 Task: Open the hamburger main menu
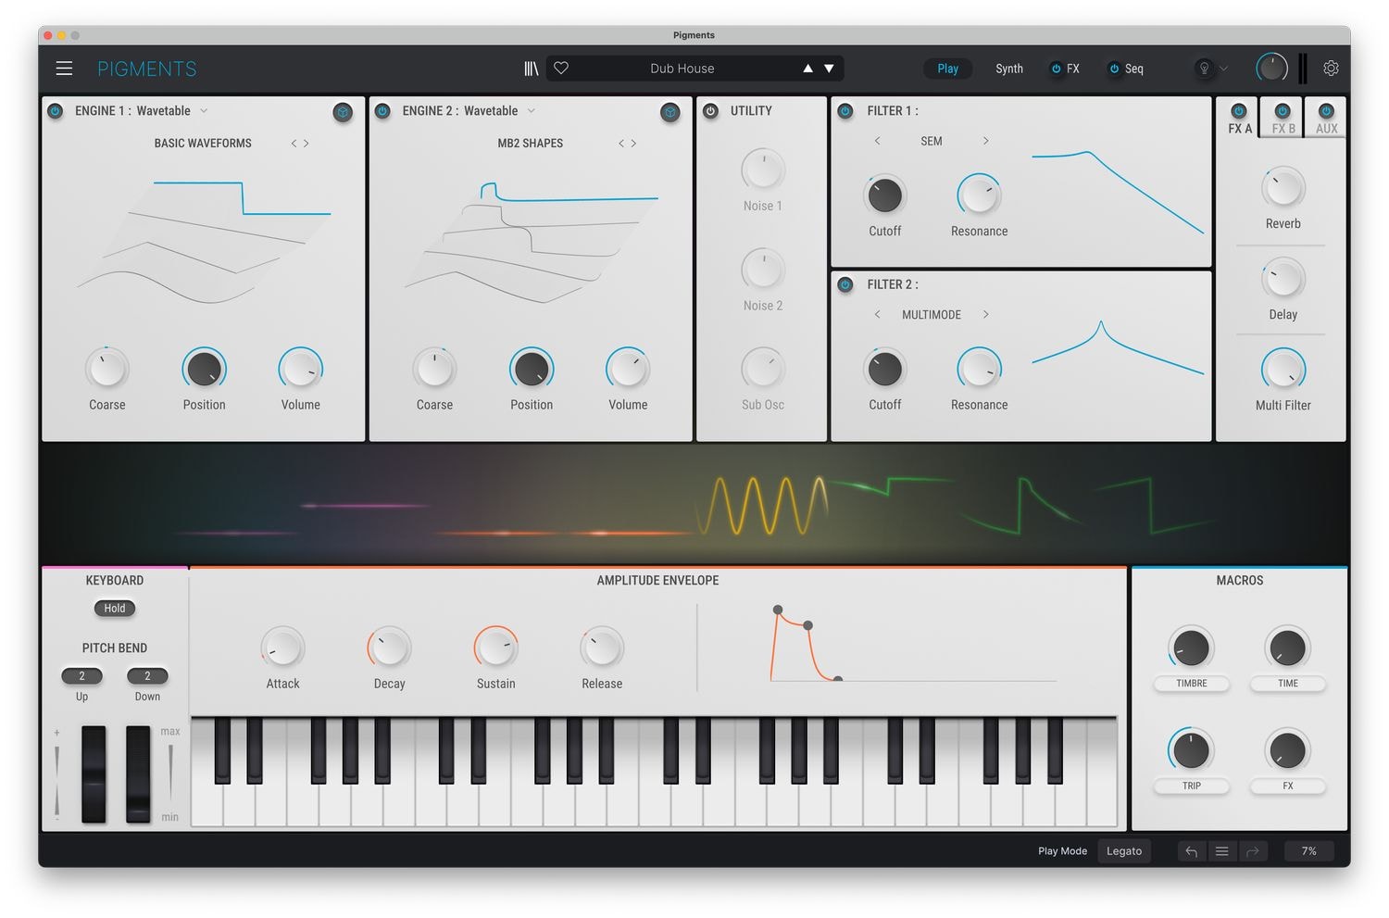[64, 69]
